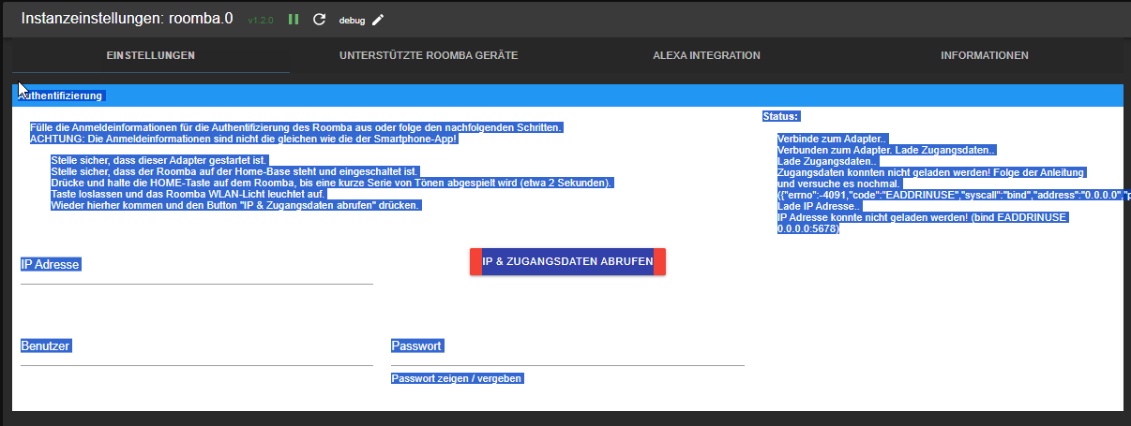This screenshot has height=426, width=1131.
Task: Click status line 'Verbinde zum Adapter..'
Action: [x=832, y=139]
